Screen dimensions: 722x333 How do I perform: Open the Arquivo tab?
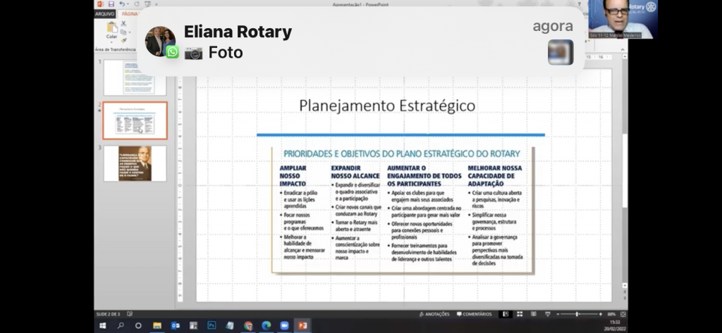[x=105, y=14]
